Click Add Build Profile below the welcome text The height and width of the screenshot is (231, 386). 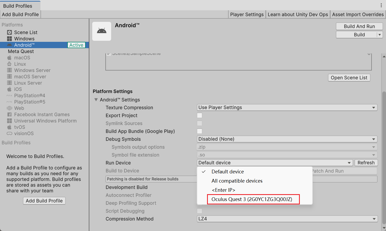coord(44,201)
